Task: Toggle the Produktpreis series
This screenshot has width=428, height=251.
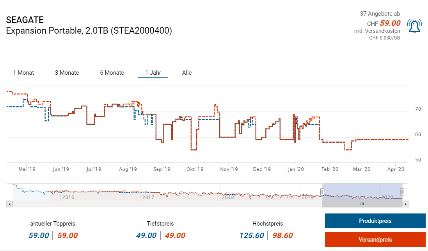Action: [x=375, y=221]
